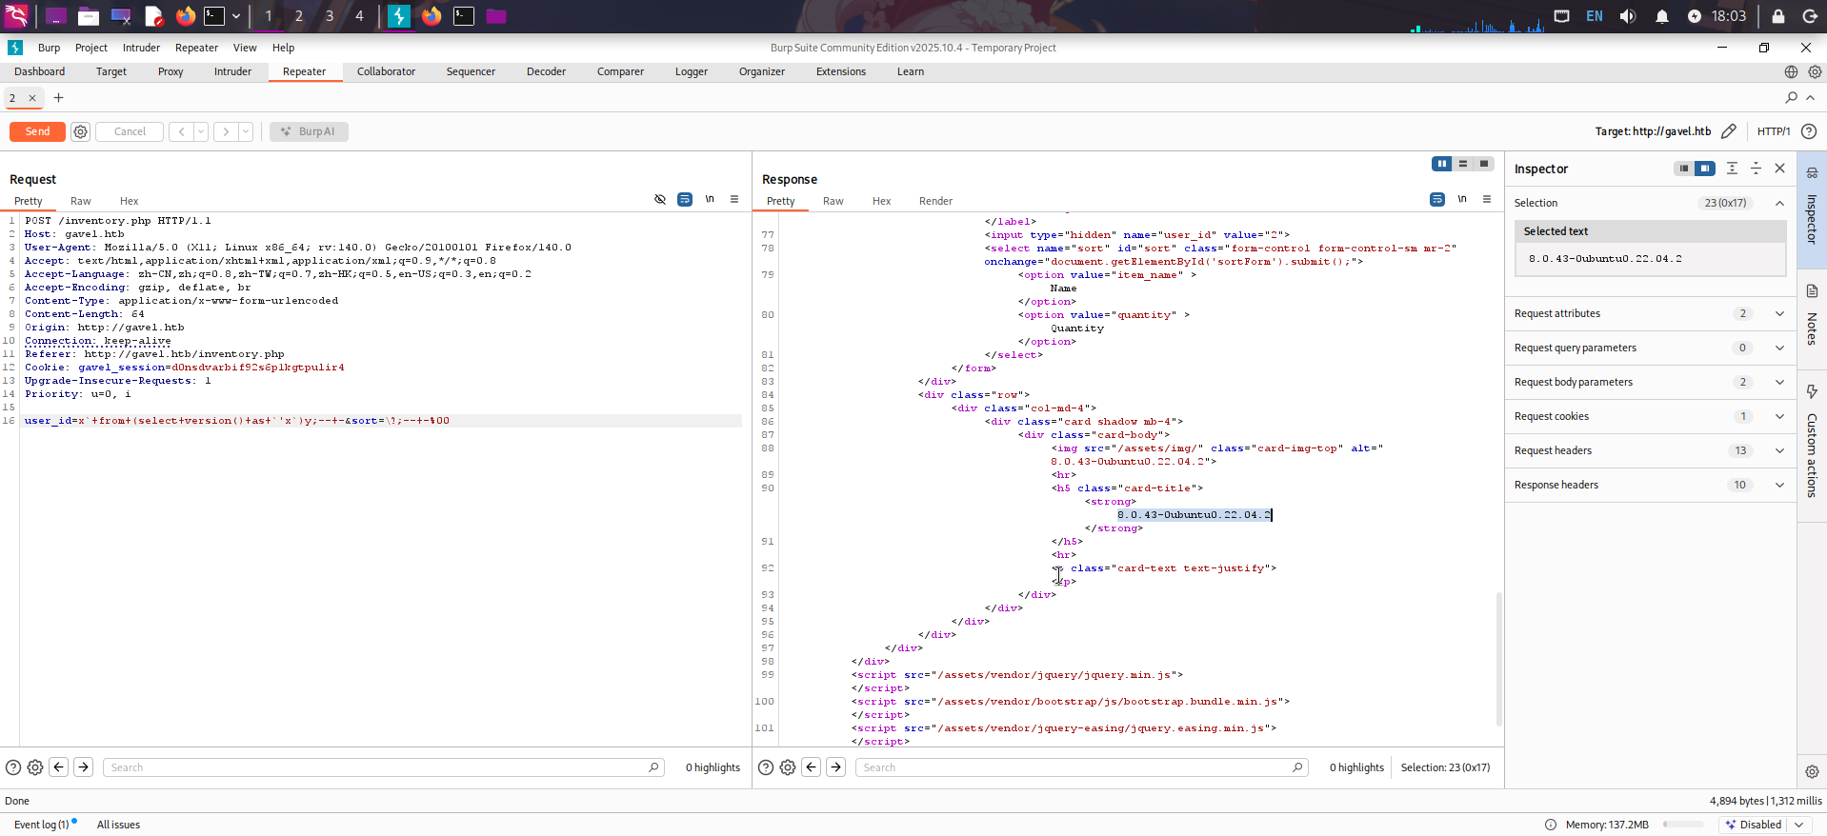Open the history forward dropdown arrow
Viewport: 1827px width, 836px height.
click(x=246, y=132)
